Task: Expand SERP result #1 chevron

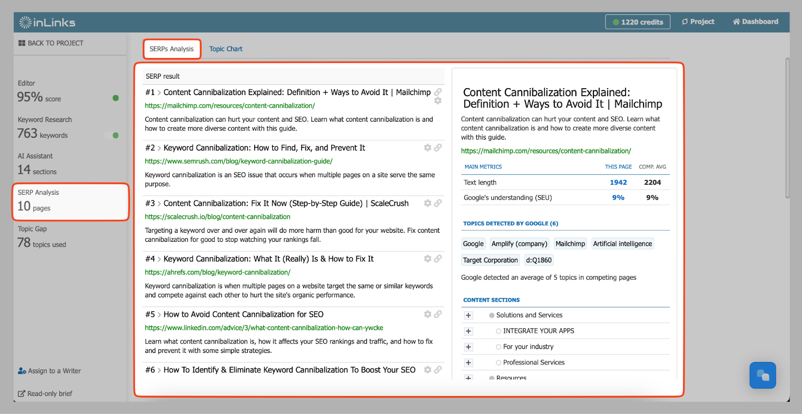Action: (159, 93)
